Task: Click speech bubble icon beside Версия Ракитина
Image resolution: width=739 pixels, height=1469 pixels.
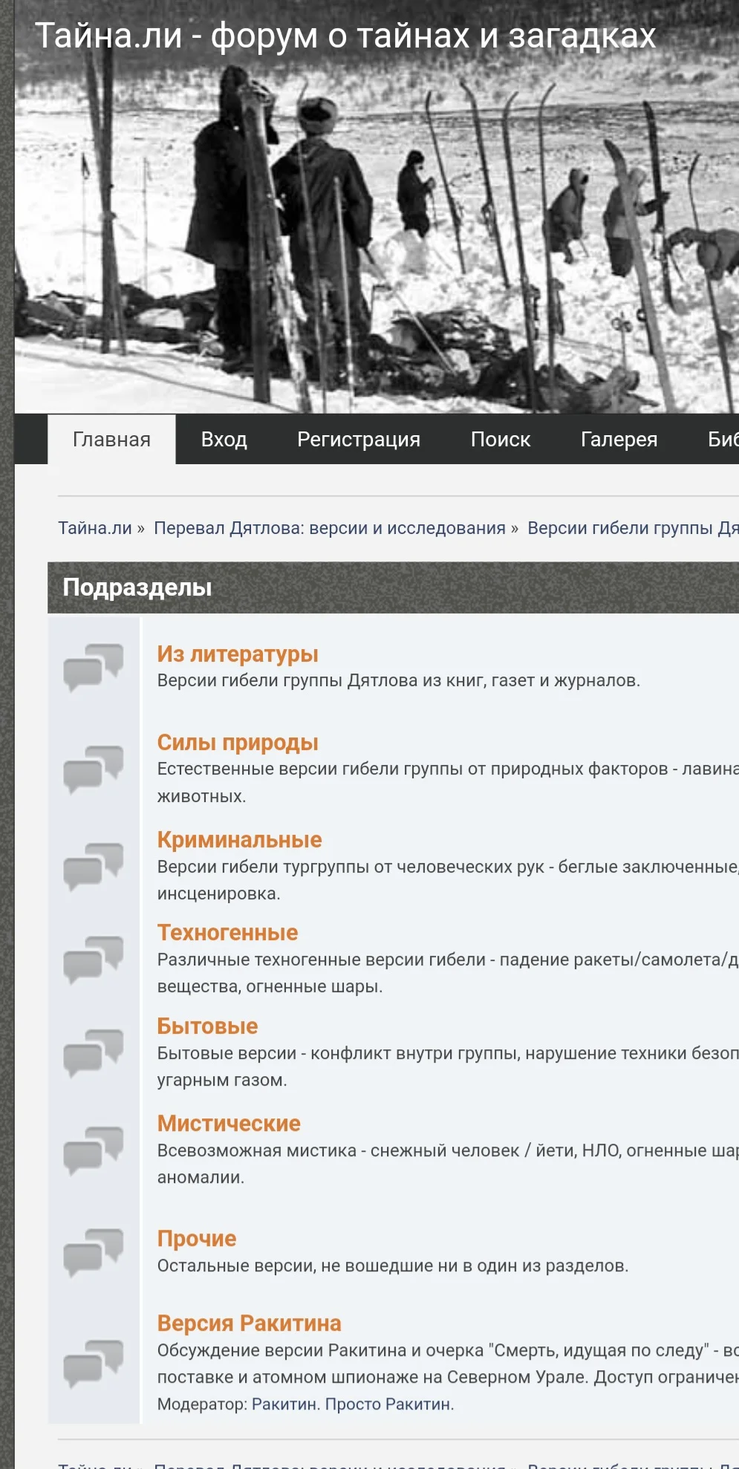Action: tap(94, 1363)
